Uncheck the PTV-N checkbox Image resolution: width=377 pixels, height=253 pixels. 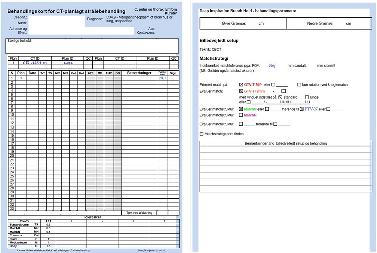click(302, 109)
